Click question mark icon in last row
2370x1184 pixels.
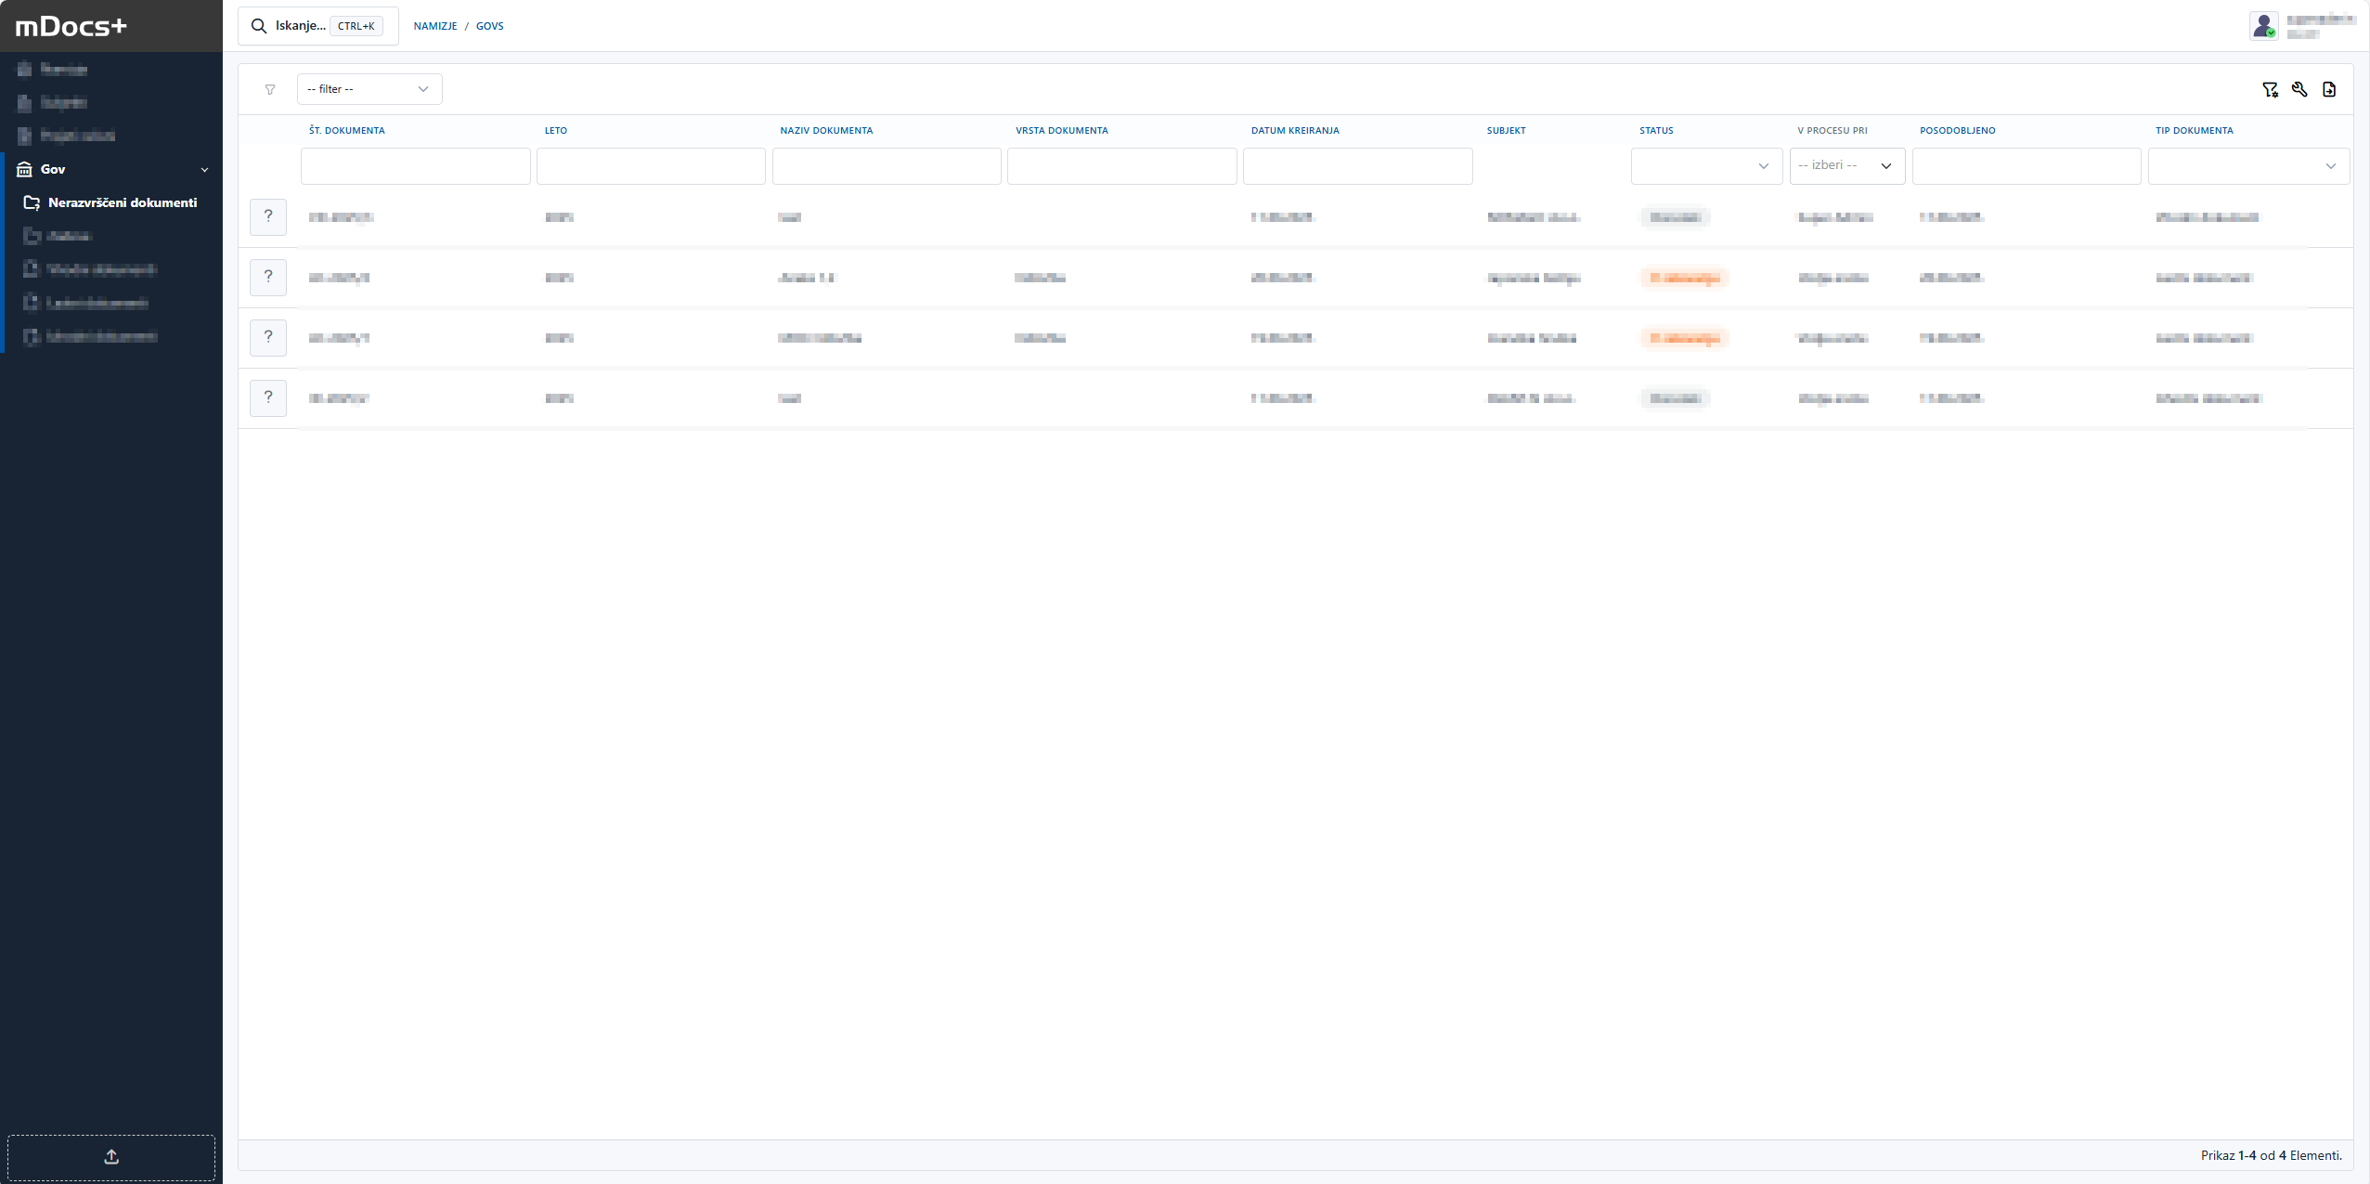268,397
